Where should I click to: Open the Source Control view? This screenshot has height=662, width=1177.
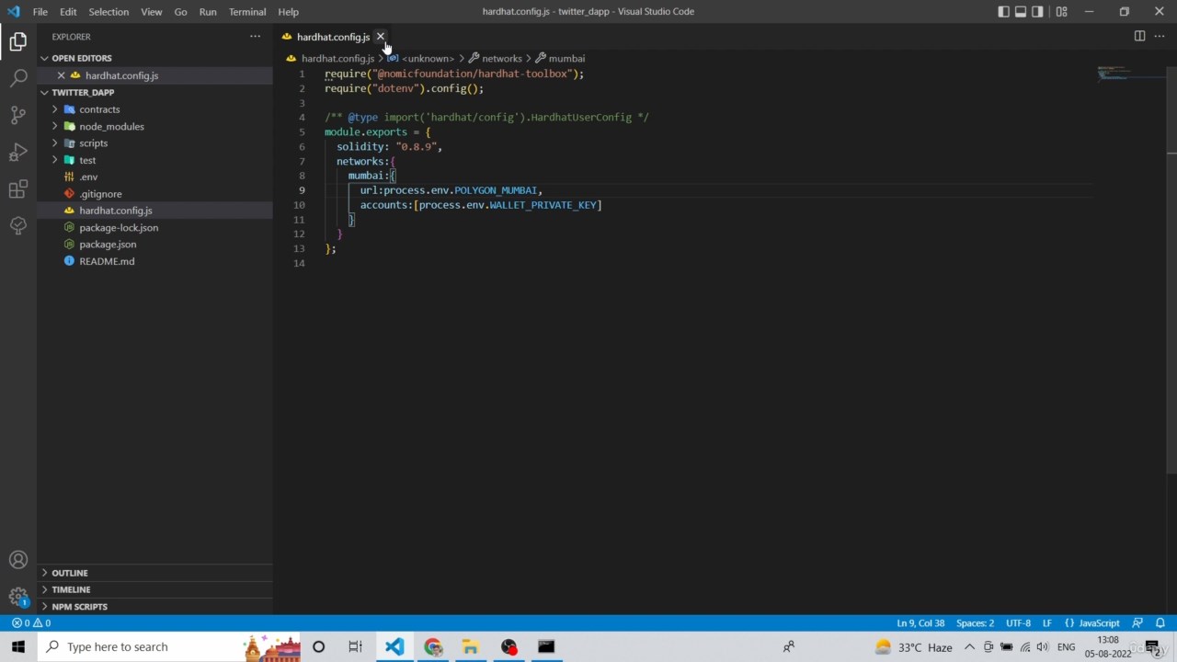click(x=18, y=115)
